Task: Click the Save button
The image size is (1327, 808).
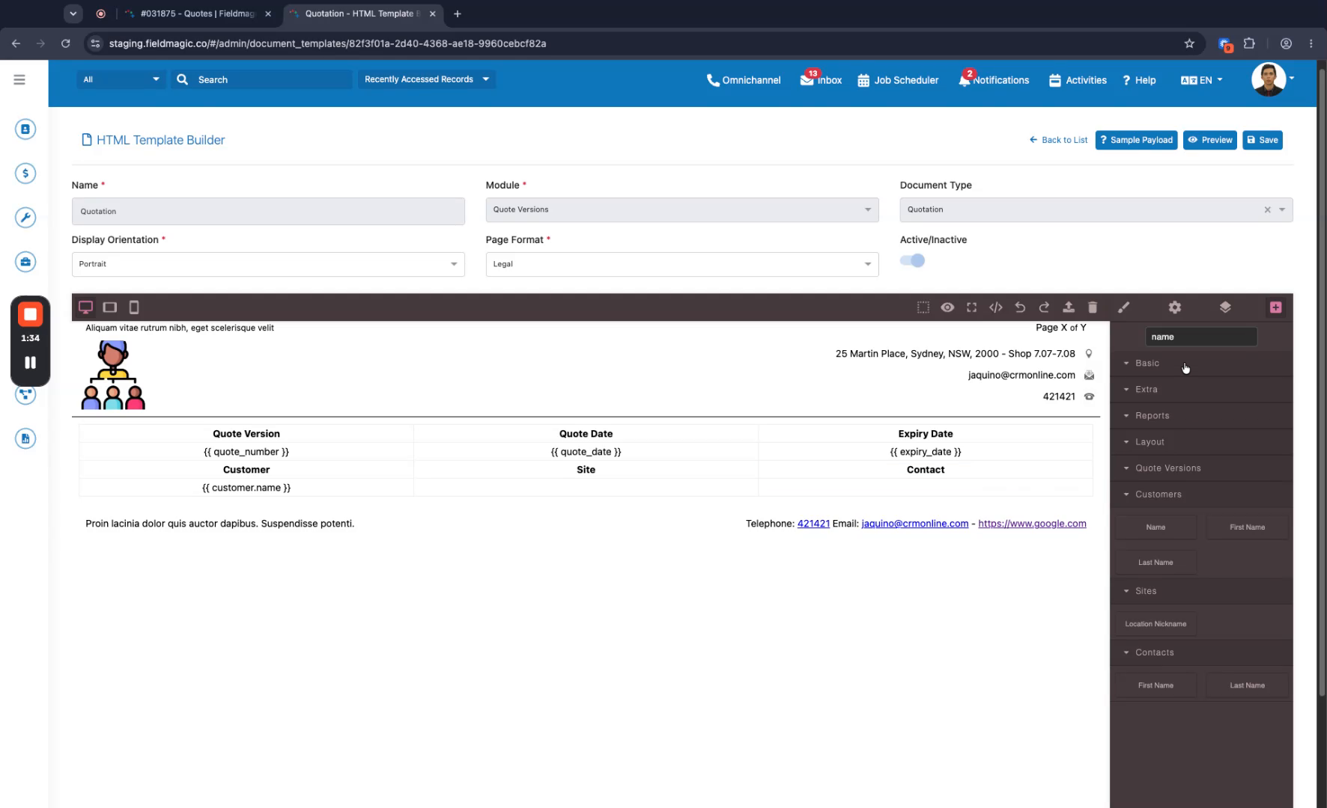Action: tap(1263, 140)
